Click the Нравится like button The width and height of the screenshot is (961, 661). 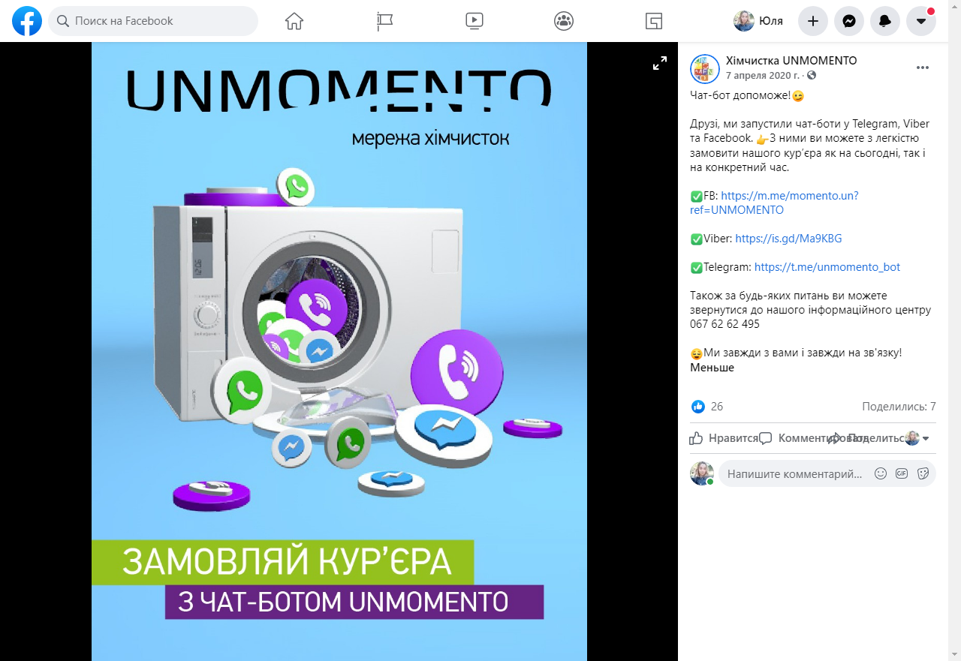point(725,438)
